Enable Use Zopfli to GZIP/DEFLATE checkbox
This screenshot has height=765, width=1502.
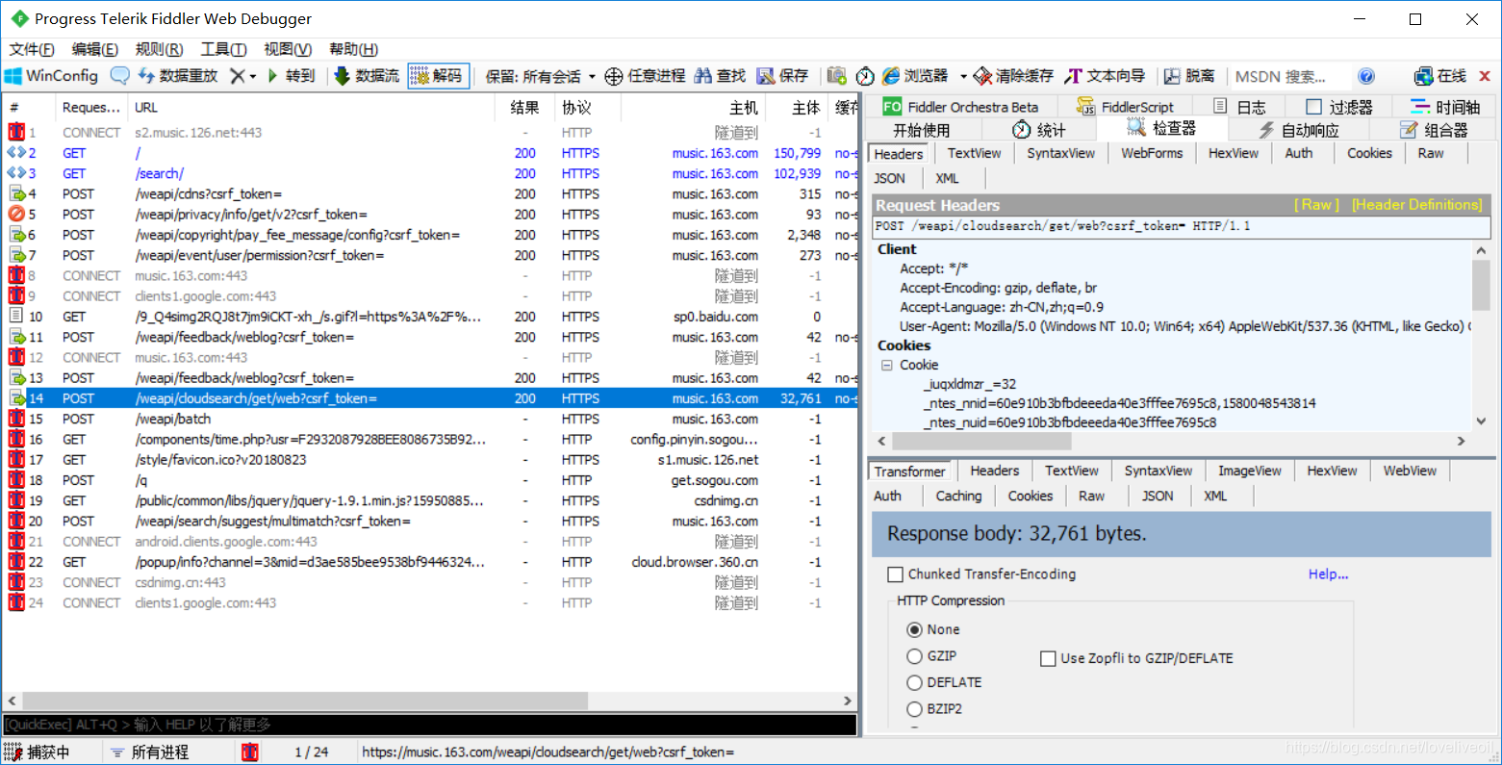1048,658
